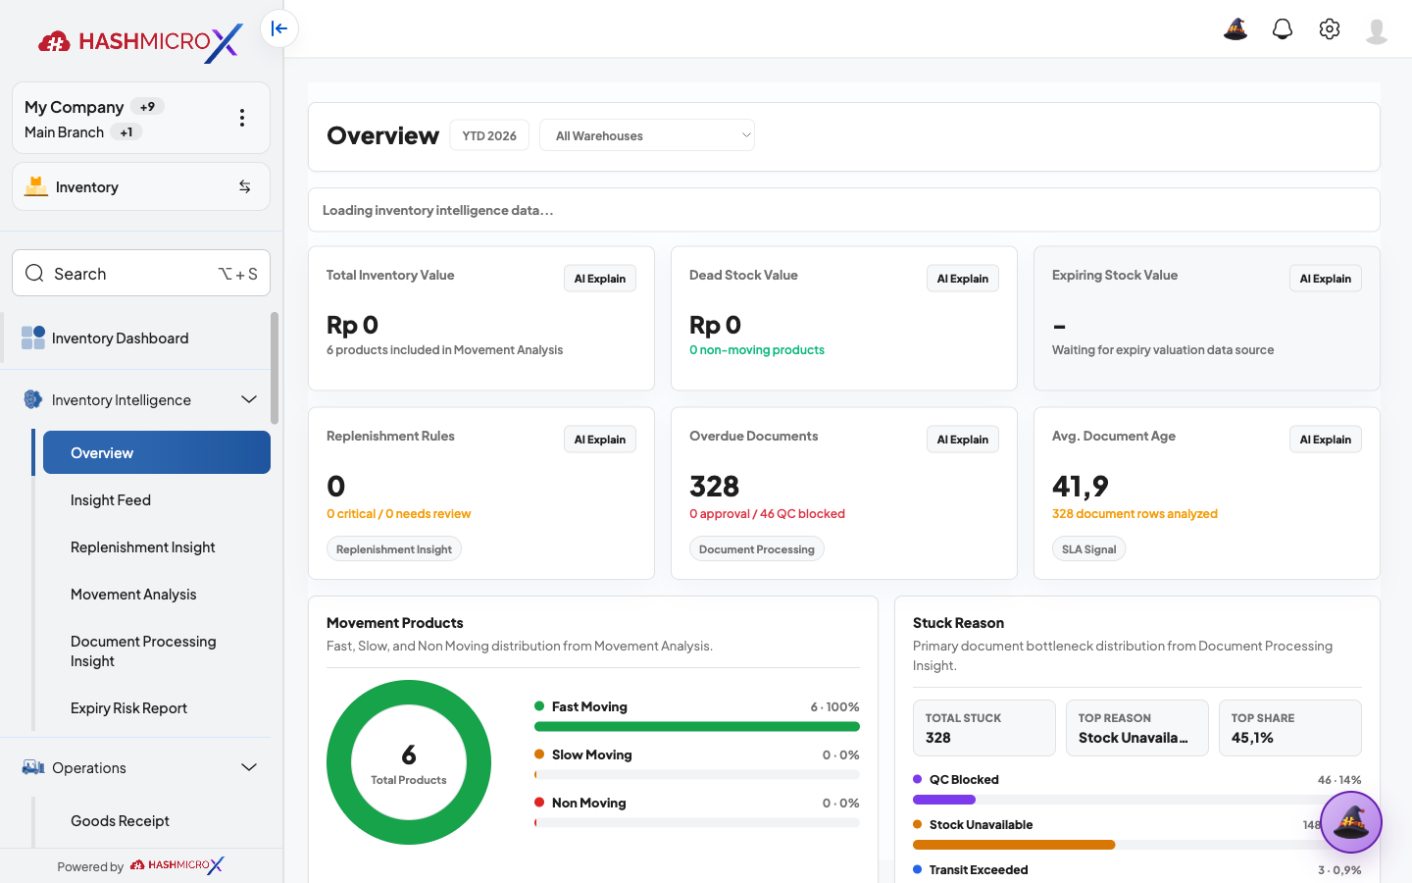Open the user profile avatar
This screenshot has height=883, width=1412.
1377,30
